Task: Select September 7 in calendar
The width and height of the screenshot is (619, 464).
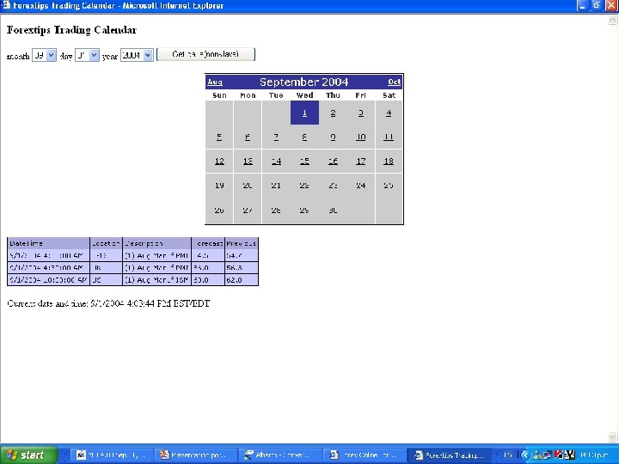Action: click(x=276, y=137)
